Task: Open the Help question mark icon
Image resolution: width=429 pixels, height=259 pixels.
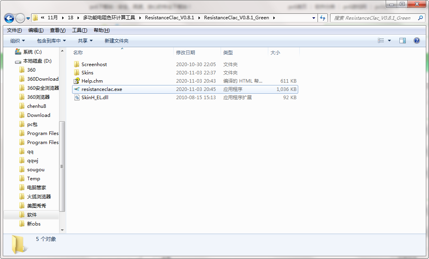Action: point(416,41)
